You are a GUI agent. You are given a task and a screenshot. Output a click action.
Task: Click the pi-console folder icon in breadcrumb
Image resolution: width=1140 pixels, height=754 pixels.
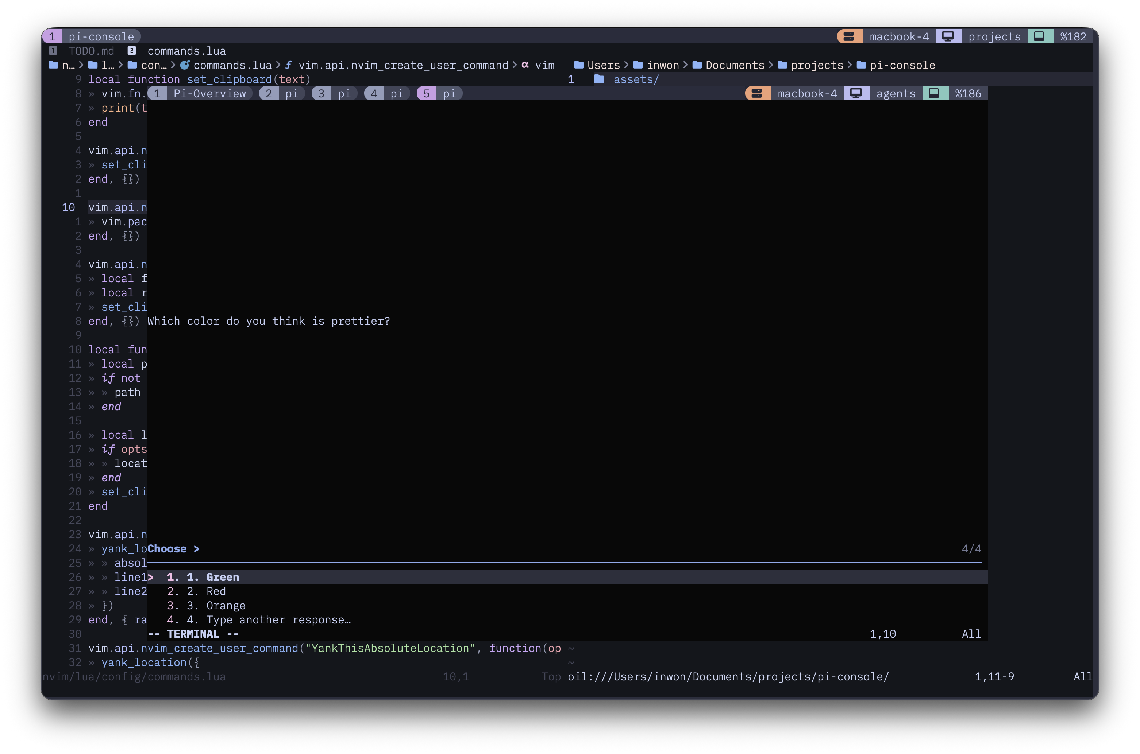coord(861,65)
